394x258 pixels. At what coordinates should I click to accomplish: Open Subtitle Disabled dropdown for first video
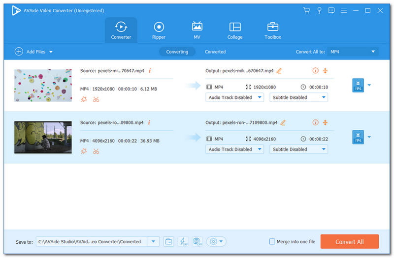298,97
